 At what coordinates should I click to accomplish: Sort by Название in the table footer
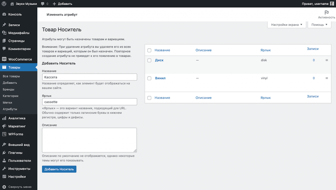point(162,98)
